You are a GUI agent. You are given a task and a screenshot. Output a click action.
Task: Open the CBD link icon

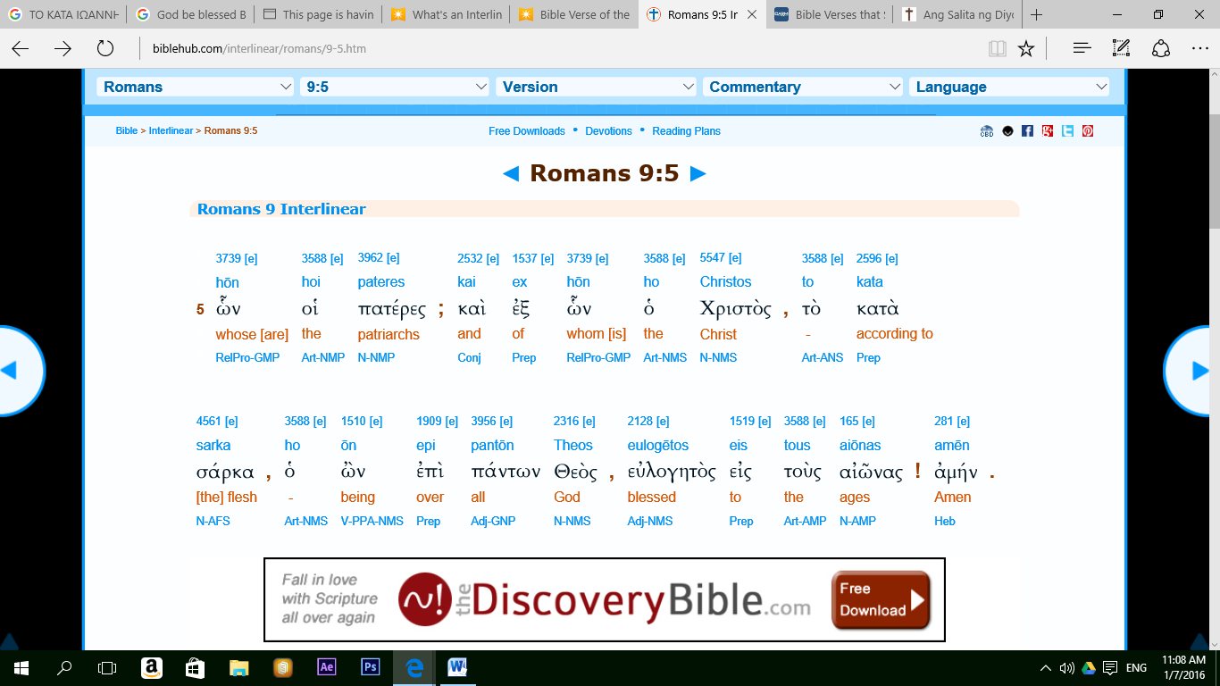coord(987,130)
